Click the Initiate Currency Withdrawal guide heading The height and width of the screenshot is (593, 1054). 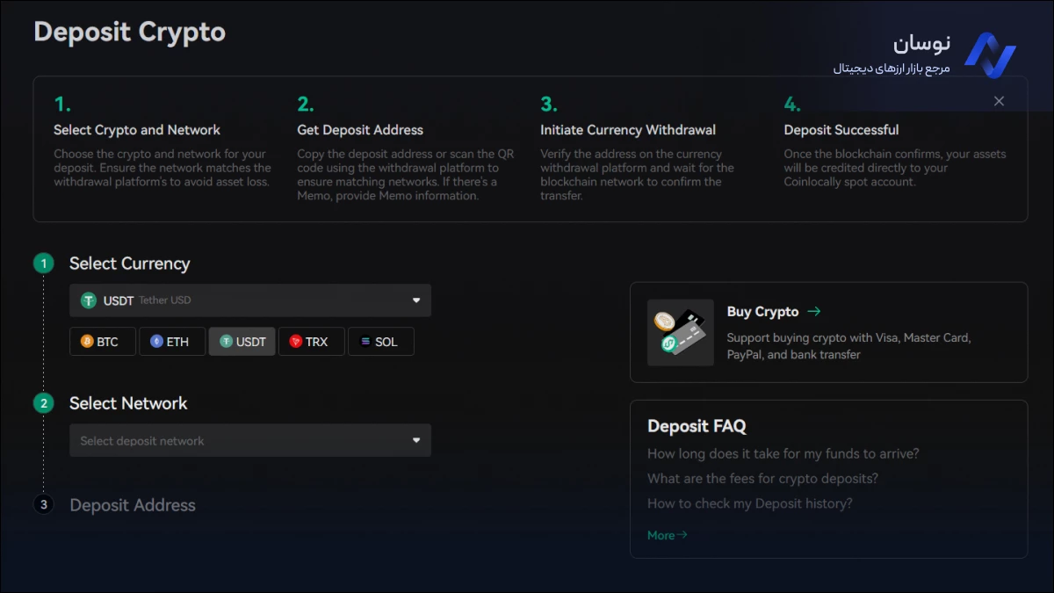coord(628,130)
